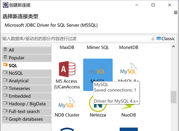
Task: Switch to the Popular category
Action: pos(27,58)
